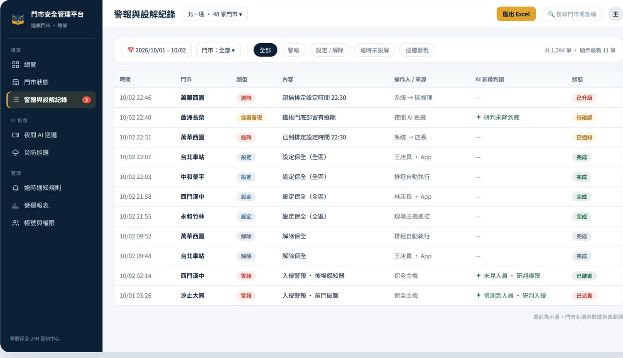Click the 逾時通知規則 bell icon
The height and width of the screenshot is (358, 623).
click(16, 188)
